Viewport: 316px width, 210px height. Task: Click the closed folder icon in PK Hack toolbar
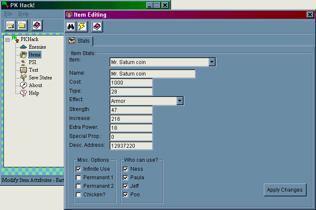pos(22,25)
